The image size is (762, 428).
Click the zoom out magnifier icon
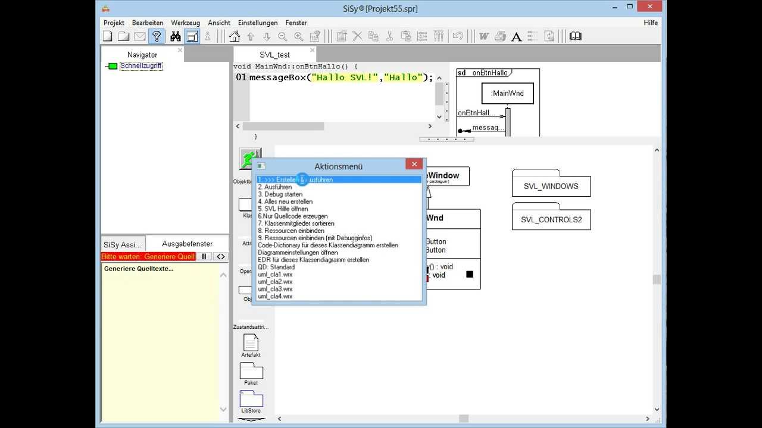coord(283,36)
